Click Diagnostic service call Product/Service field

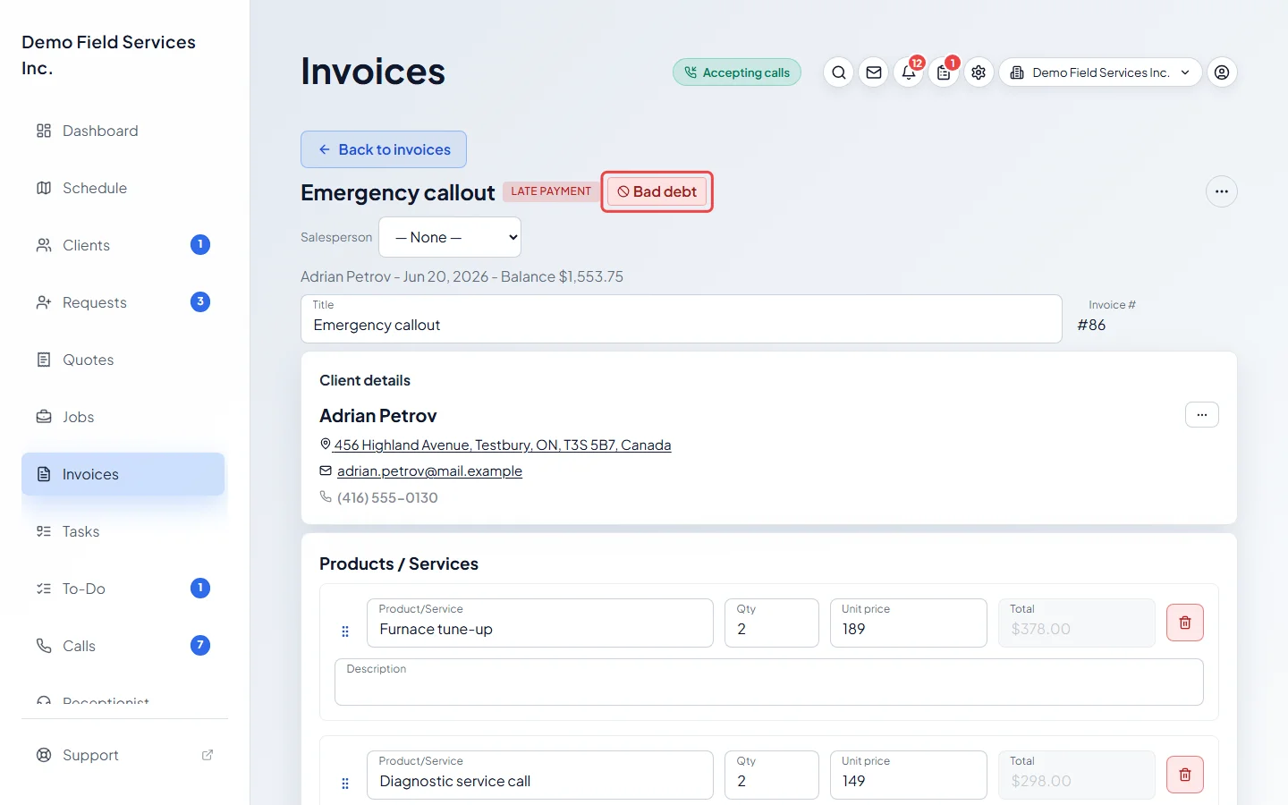(x=540, y=775)
